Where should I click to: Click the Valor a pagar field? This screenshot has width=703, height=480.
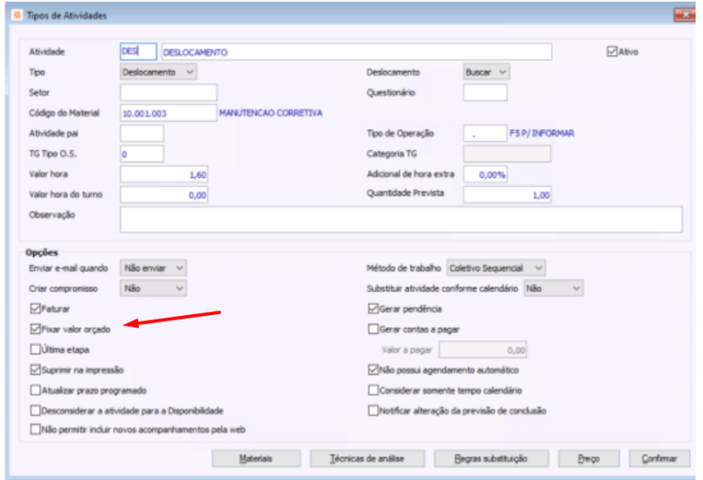click(482, 350)
